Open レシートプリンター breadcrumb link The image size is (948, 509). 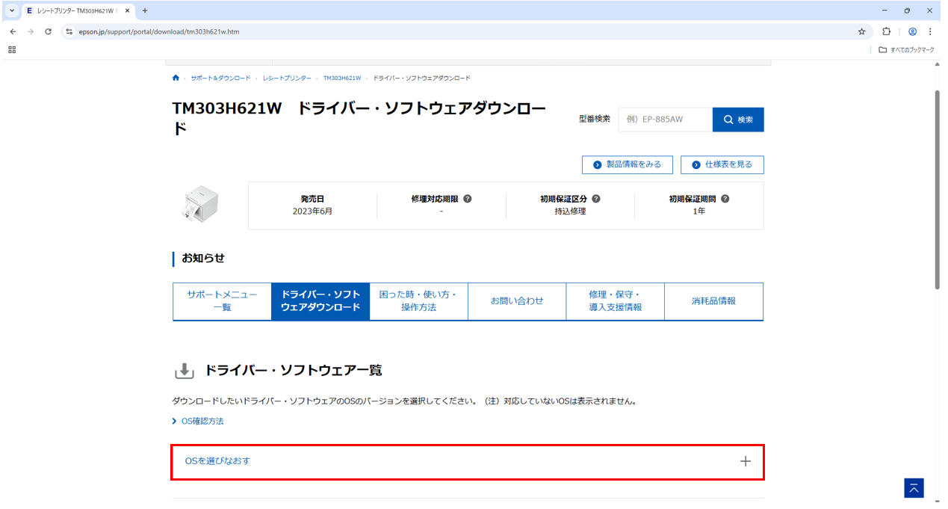click(287, 78)
